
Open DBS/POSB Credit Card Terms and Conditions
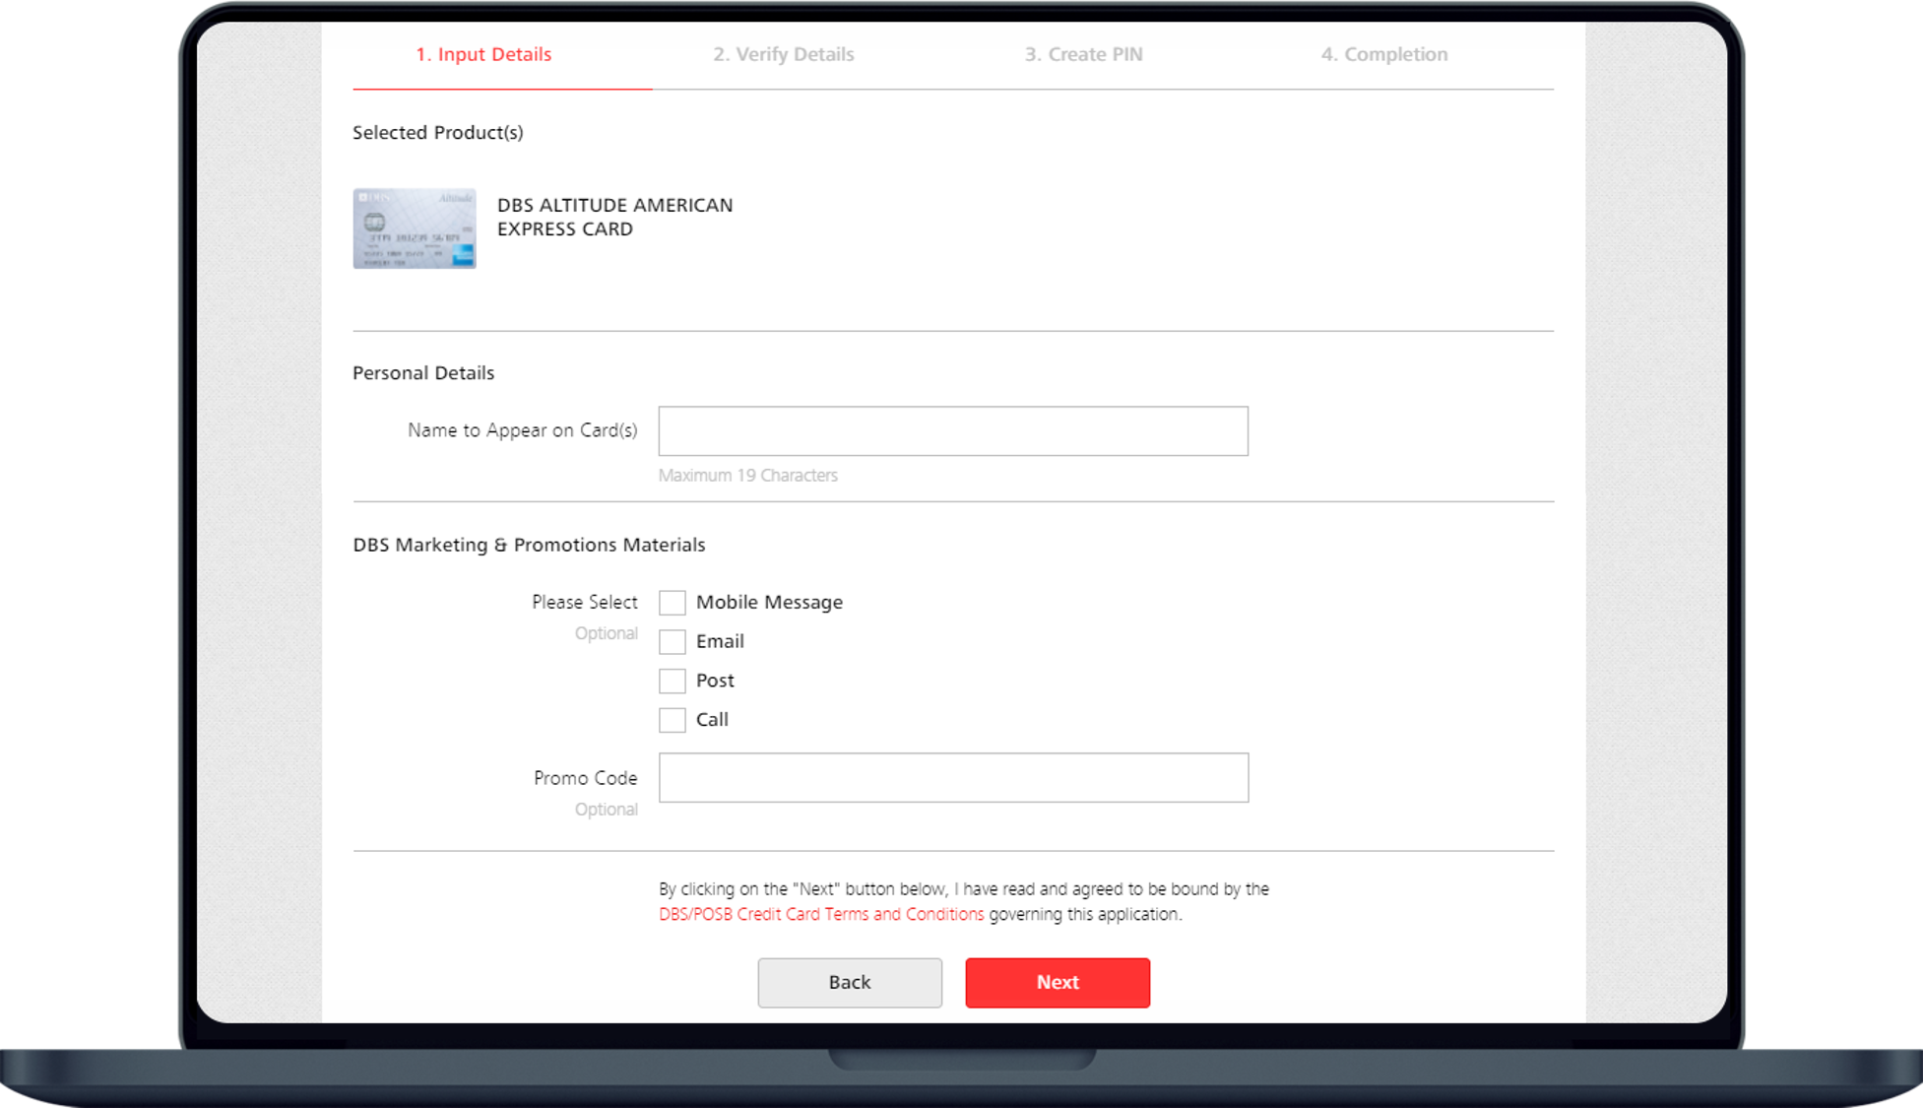(x=820, y=914)
